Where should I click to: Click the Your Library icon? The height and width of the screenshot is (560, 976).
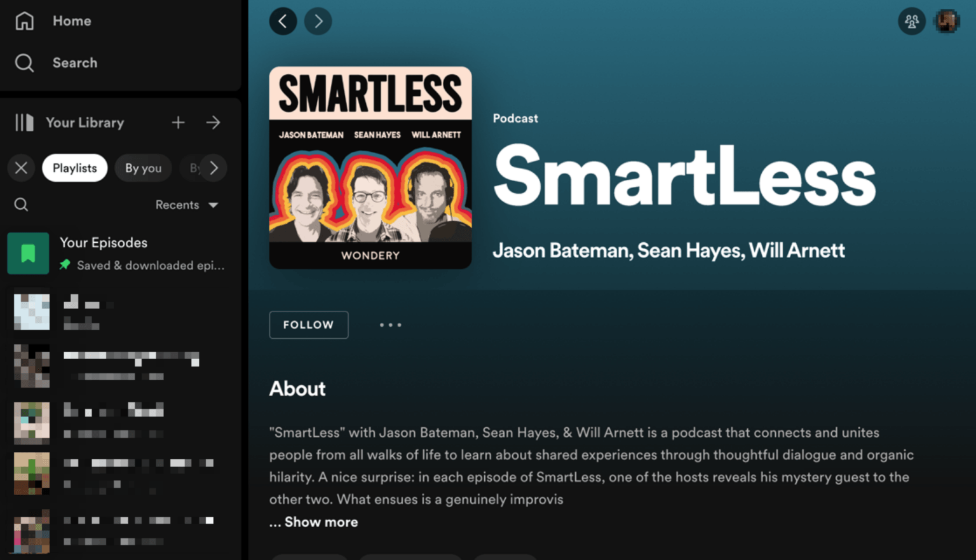coord(23,122)
